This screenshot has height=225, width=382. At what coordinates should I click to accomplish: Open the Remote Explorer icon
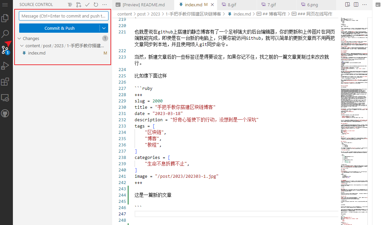click(5, 98)
